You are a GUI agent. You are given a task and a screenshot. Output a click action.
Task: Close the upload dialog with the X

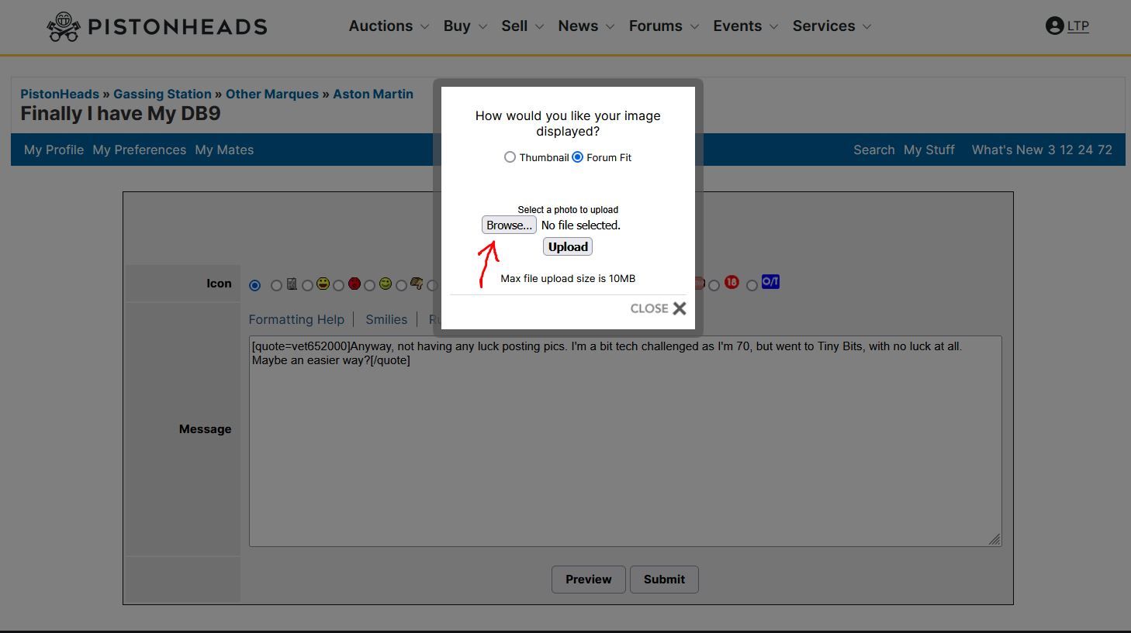(x=680, y=308)
